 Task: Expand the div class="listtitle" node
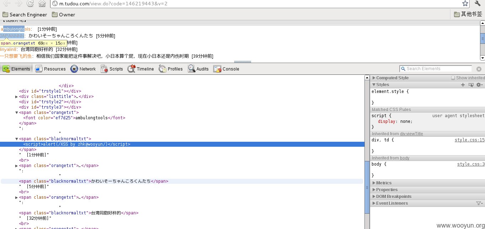[x=17, y=97]
